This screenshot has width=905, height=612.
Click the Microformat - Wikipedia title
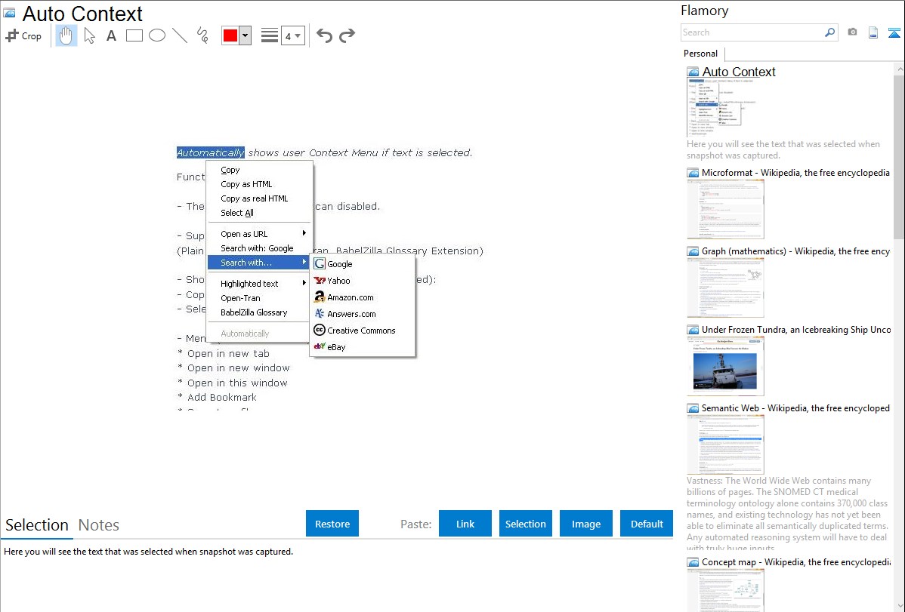point(795,173)
